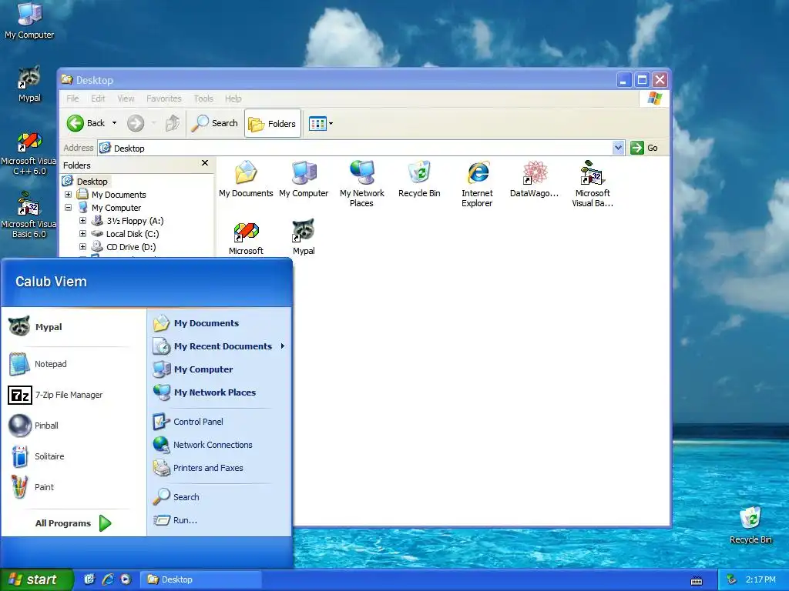Open the File menu

pyautogui.click(x=72, y=98)
